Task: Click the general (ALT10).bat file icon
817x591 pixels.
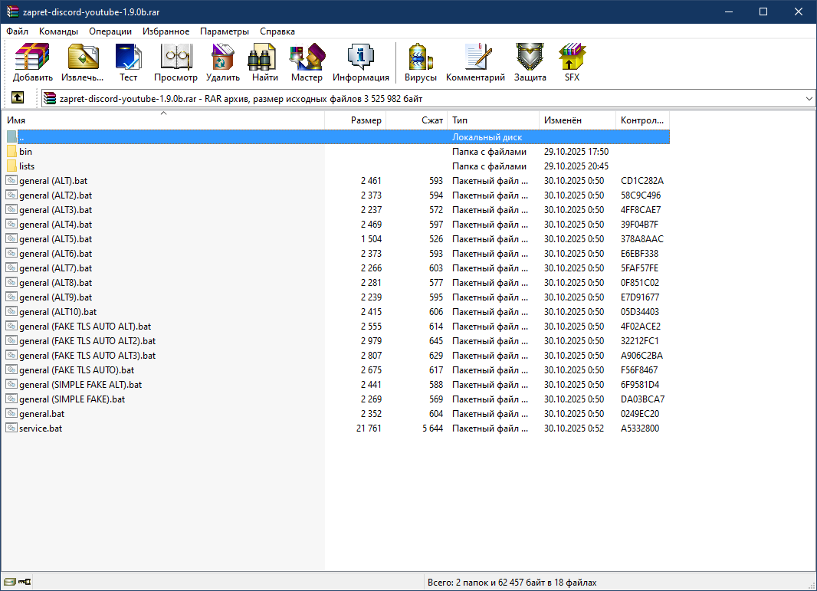Action: (11, 312)
